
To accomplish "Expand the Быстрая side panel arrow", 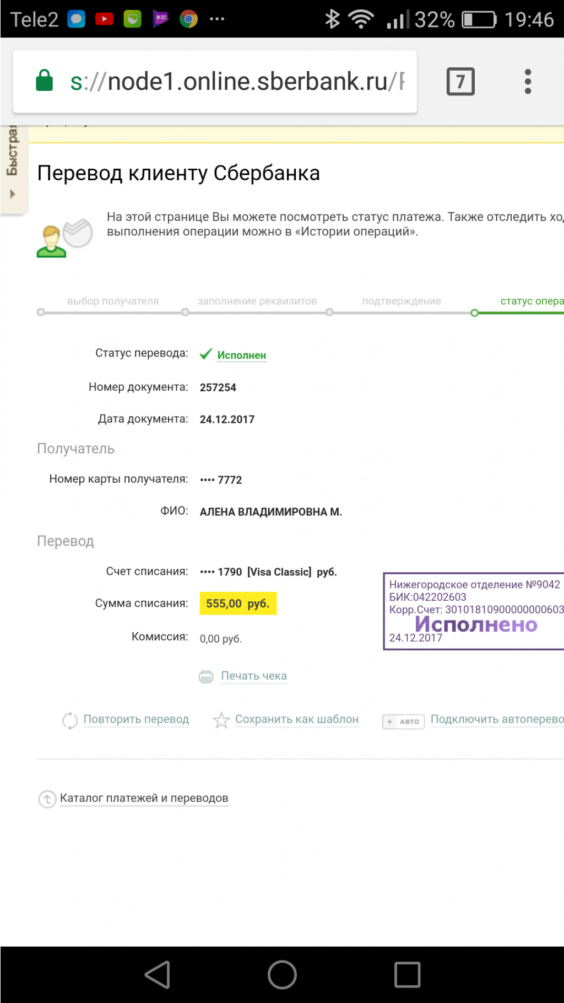I will 12,194.
